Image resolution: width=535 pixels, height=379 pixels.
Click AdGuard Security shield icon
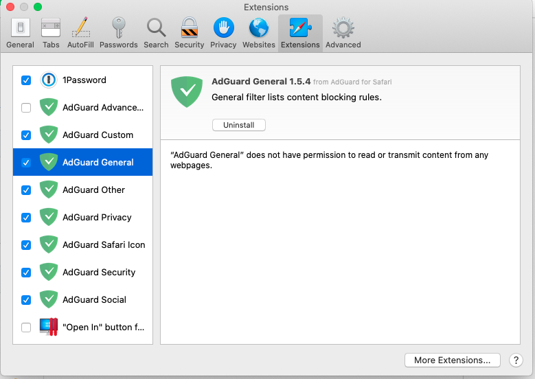pos(49,272)
